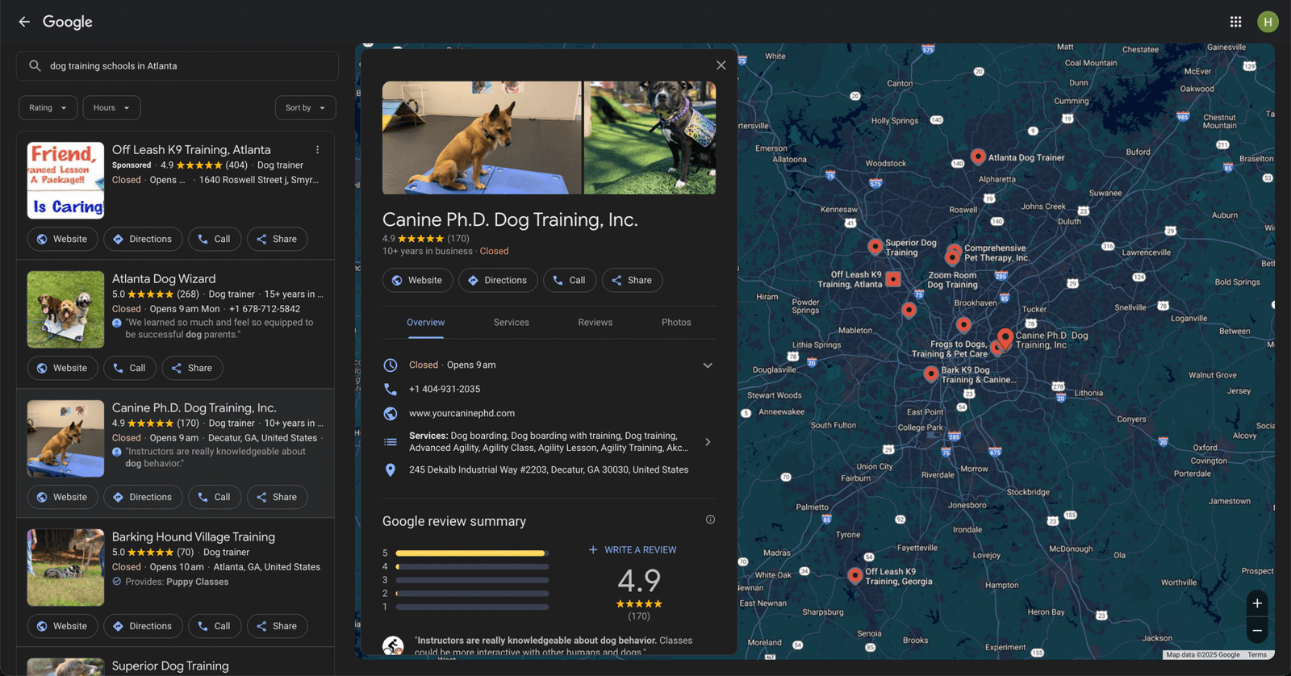Open Website for Canine Ph.D. list entry
This screenshot has height=676, width=1291.
click(63, 497)
